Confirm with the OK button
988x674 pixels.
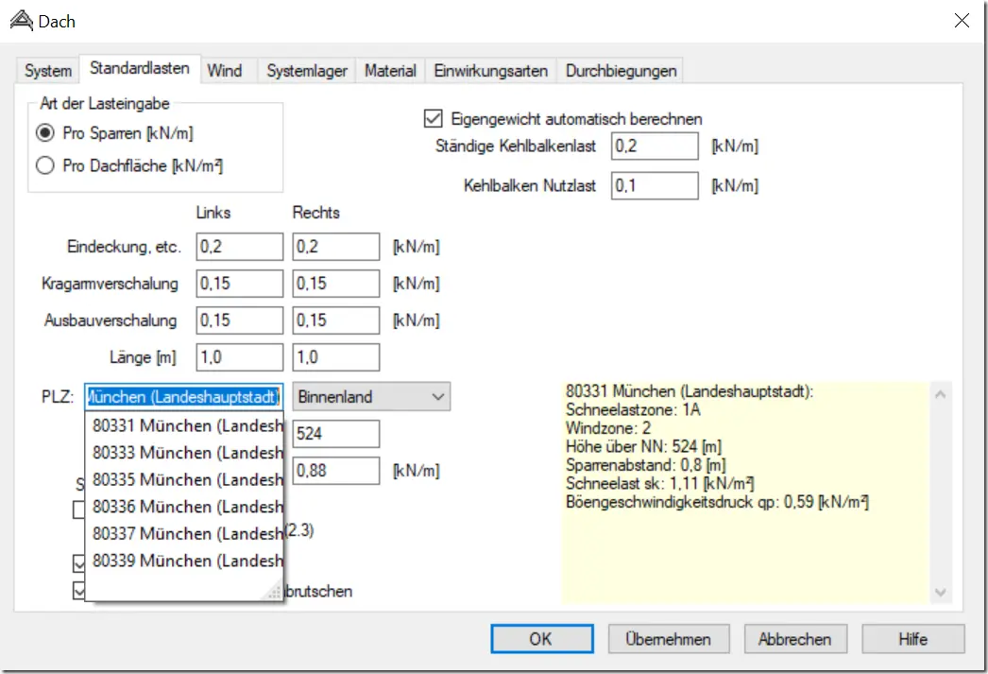[542, 639]
